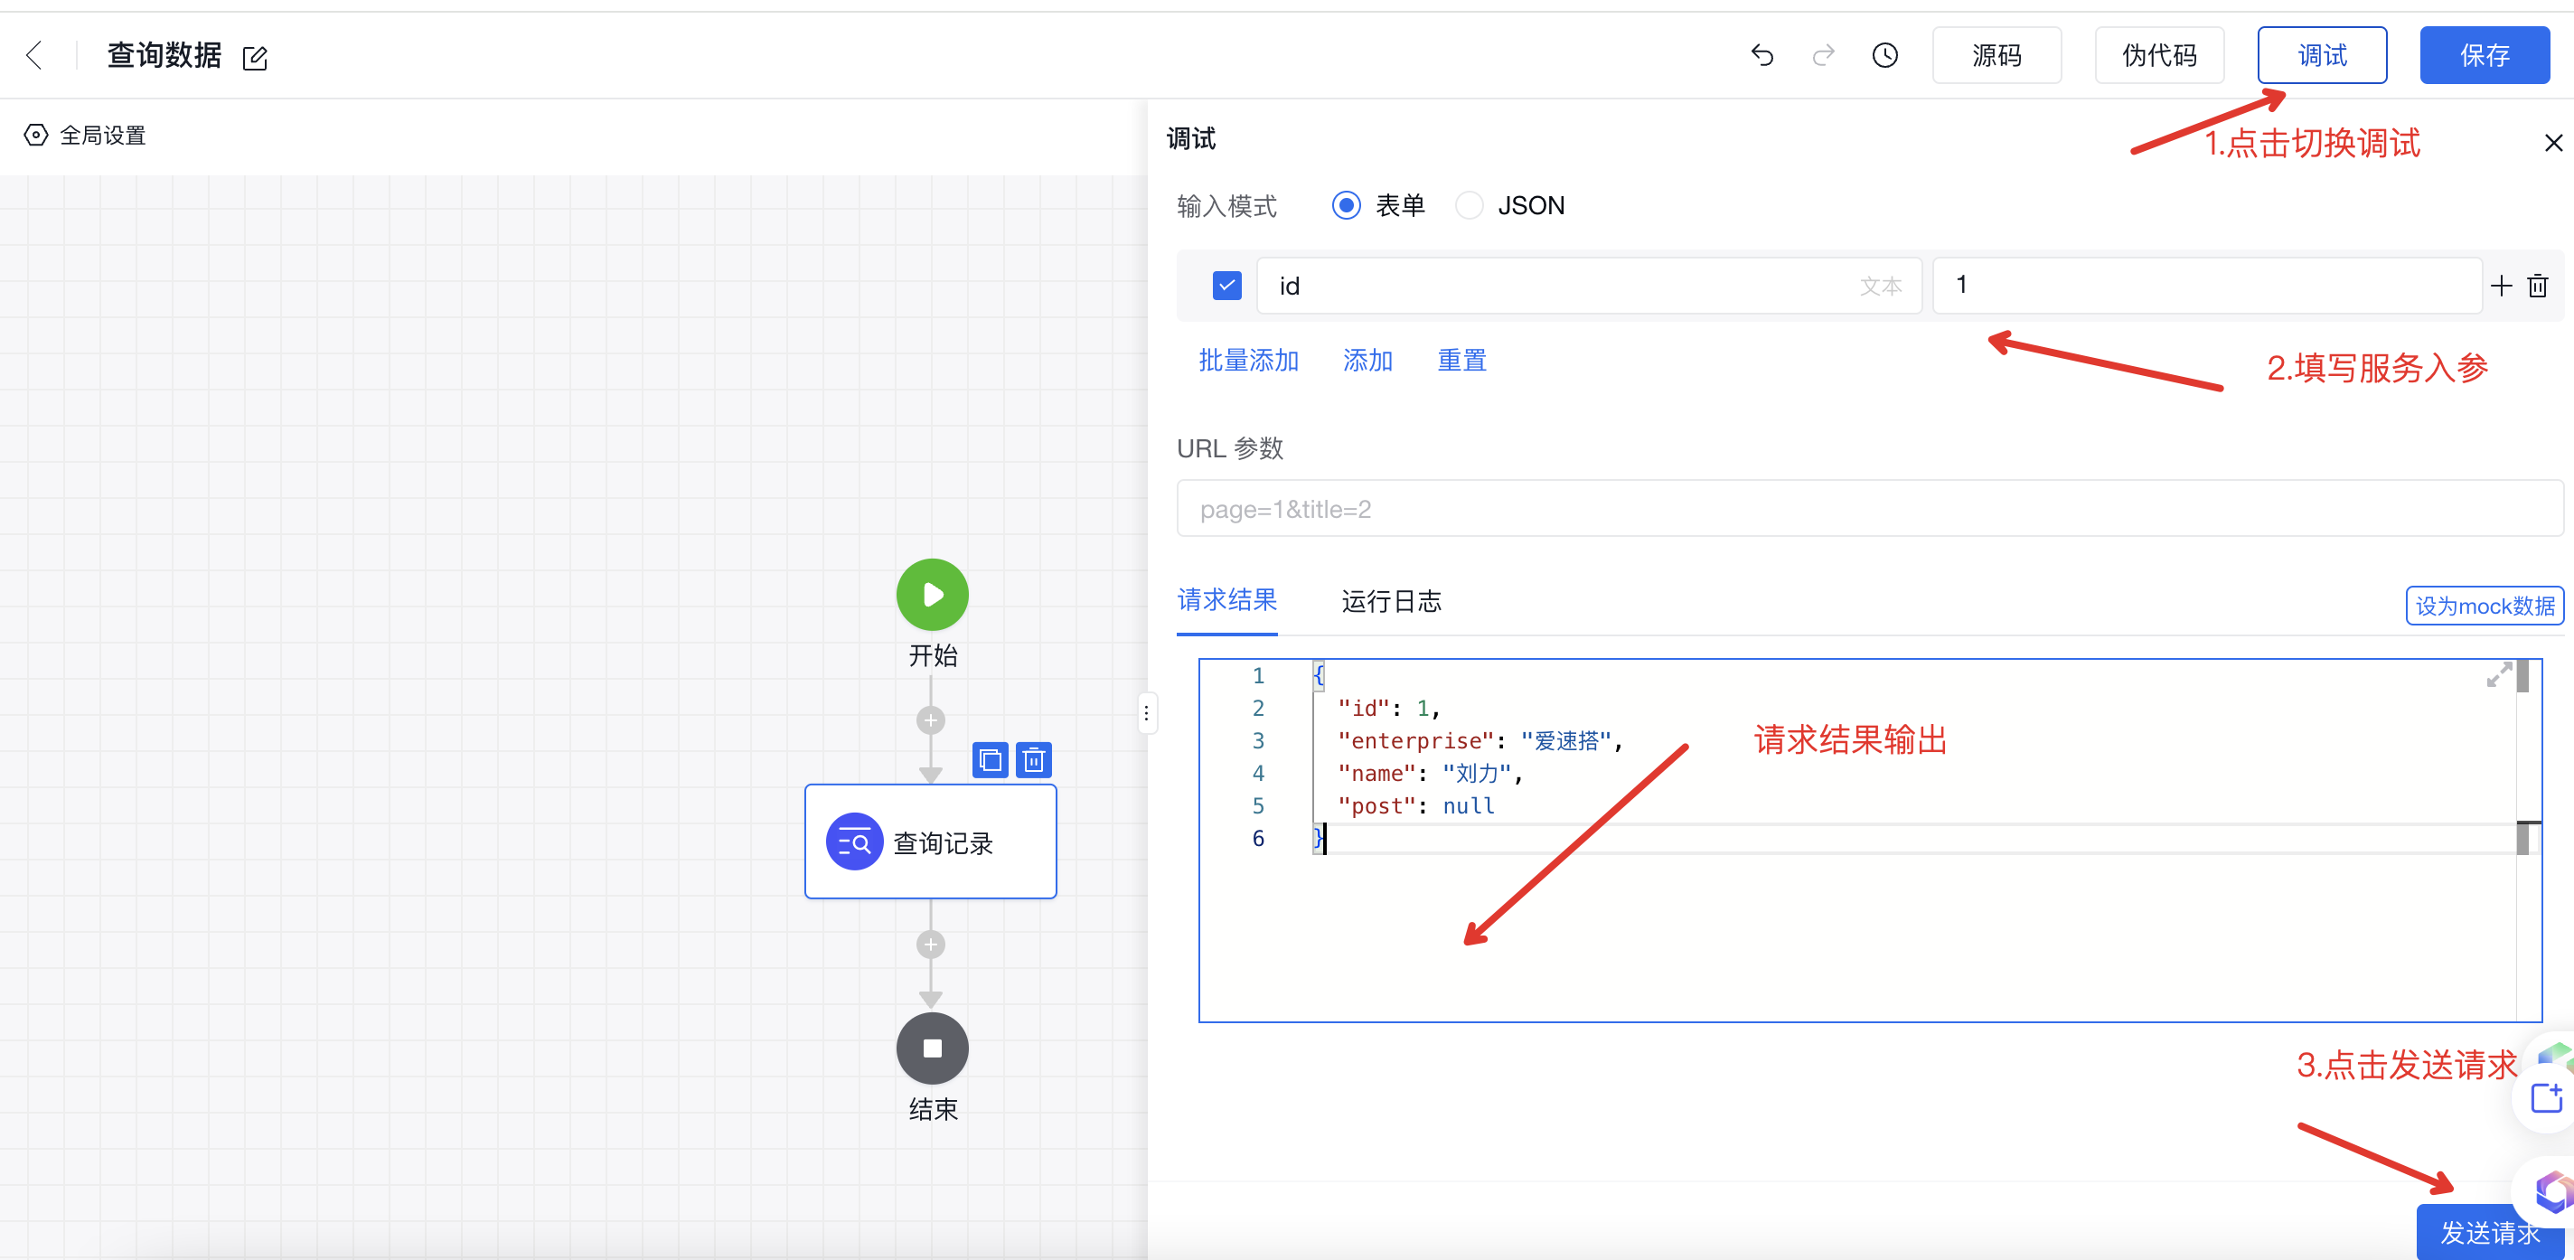Redo the last action
Viewport: 2574px width, 1260px height.
1824,55
